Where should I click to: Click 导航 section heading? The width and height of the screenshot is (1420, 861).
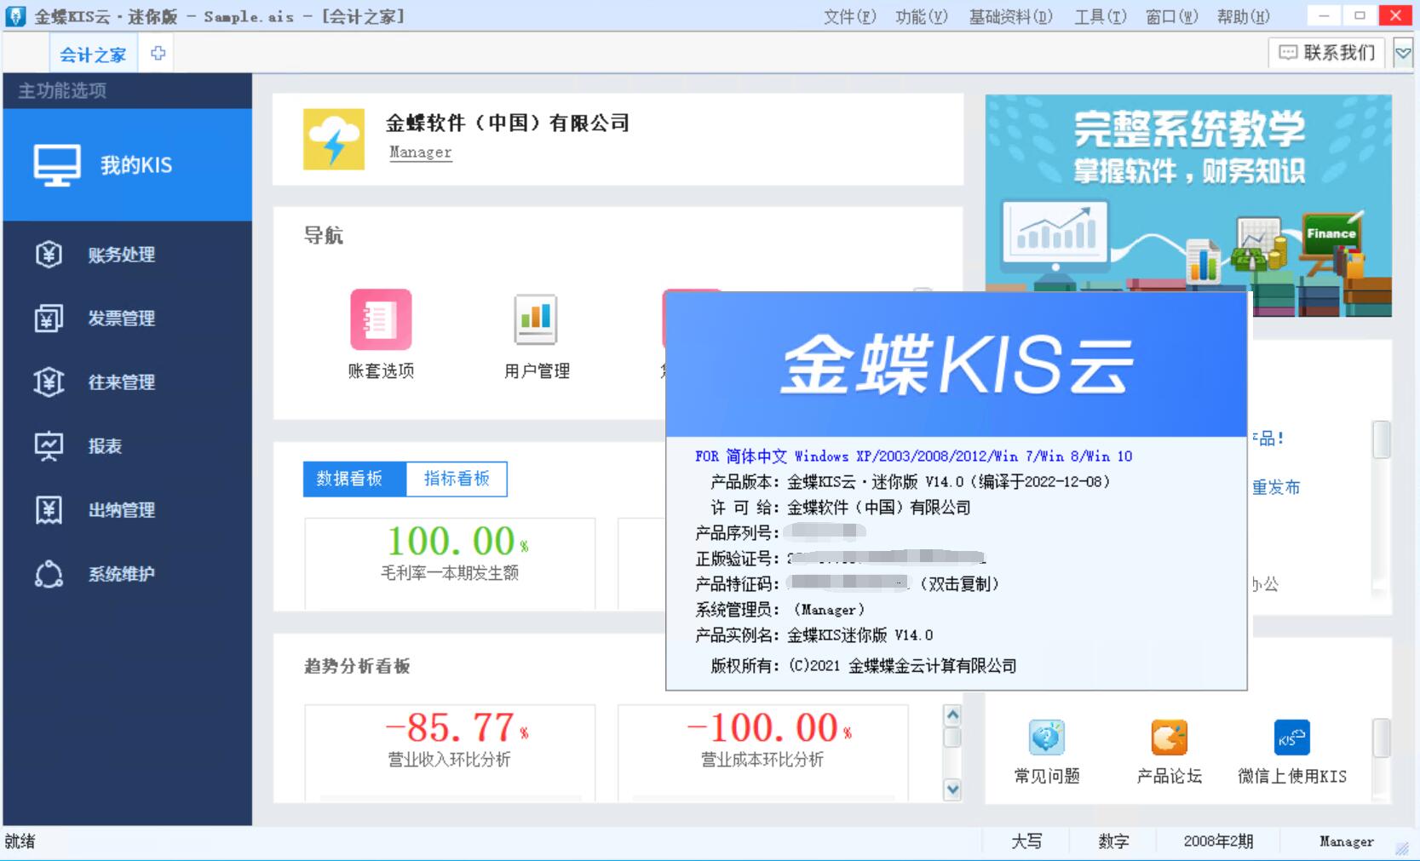(x=324, y=235)
